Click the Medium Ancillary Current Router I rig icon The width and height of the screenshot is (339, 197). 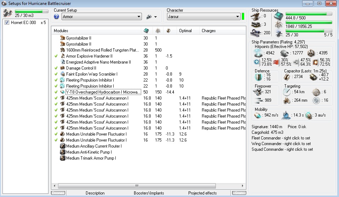(x=63, y=146)
